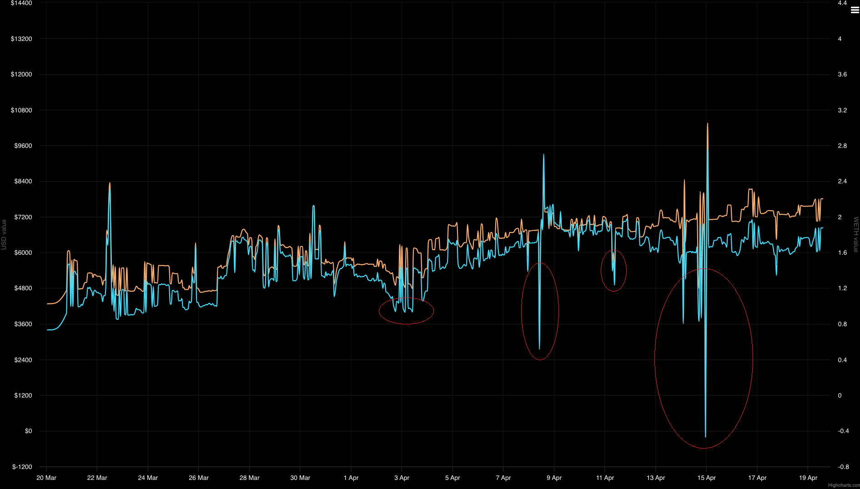Click the $7200 left axis label
The height and width of the screenshot is (489, 860).
coord(23,217)
